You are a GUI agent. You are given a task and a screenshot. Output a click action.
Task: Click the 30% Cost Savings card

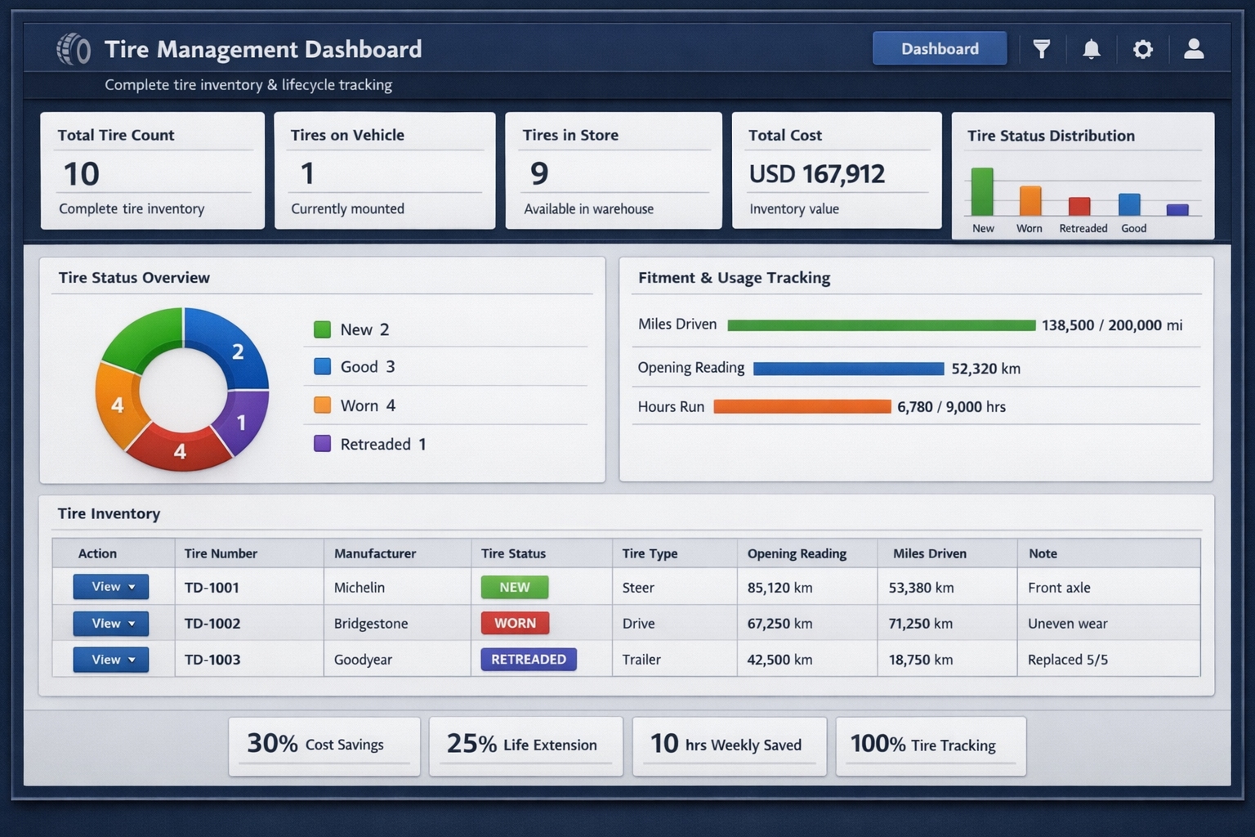tap(324, 745)
